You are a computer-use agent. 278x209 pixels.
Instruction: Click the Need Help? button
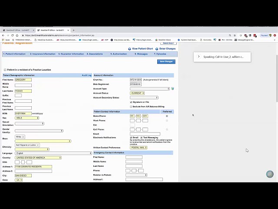click(169, 43)
